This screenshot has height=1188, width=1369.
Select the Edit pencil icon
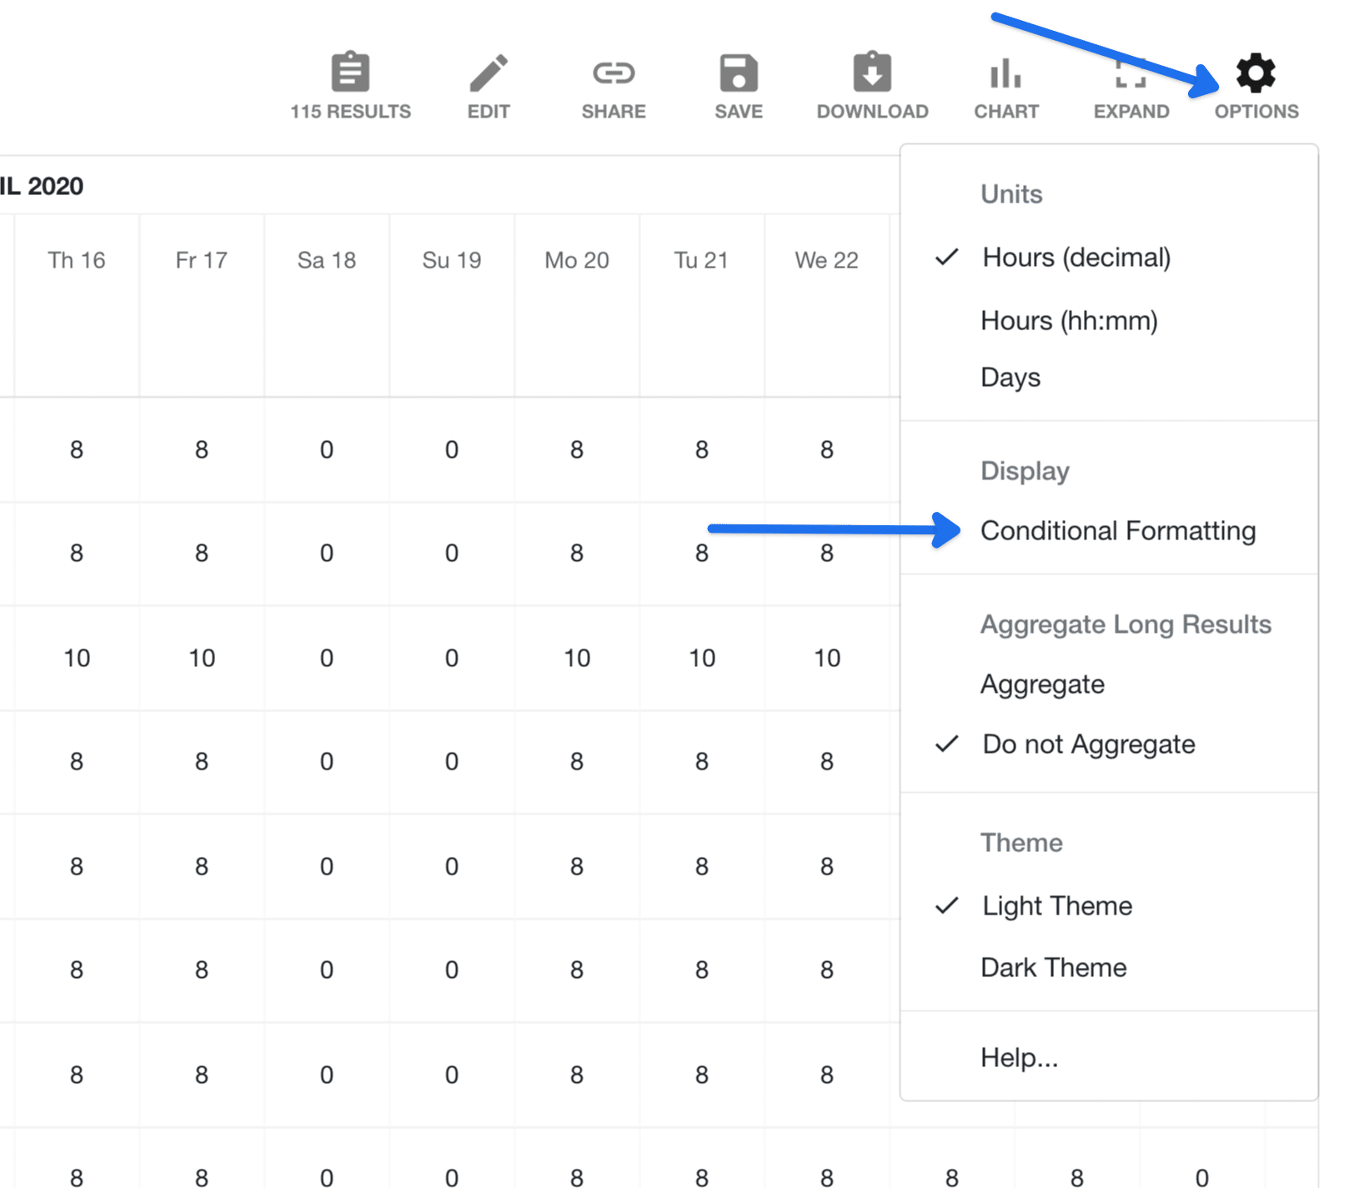click(488, 75)
